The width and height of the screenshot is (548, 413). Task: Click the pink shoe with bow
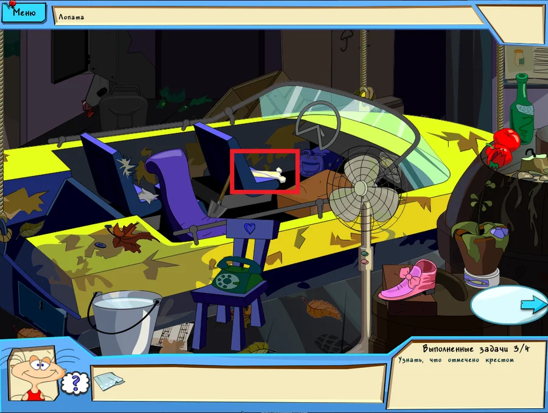409,280
